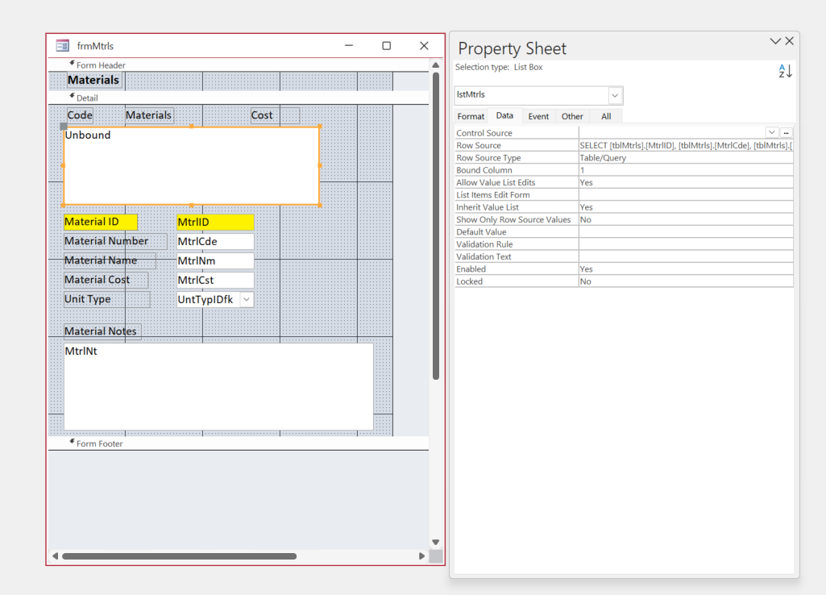Image resolution: width=826 pixels, height=595 pixels.
Task: Click the Default Value property field
Action: pyautogui.click(x=685, y=232)
